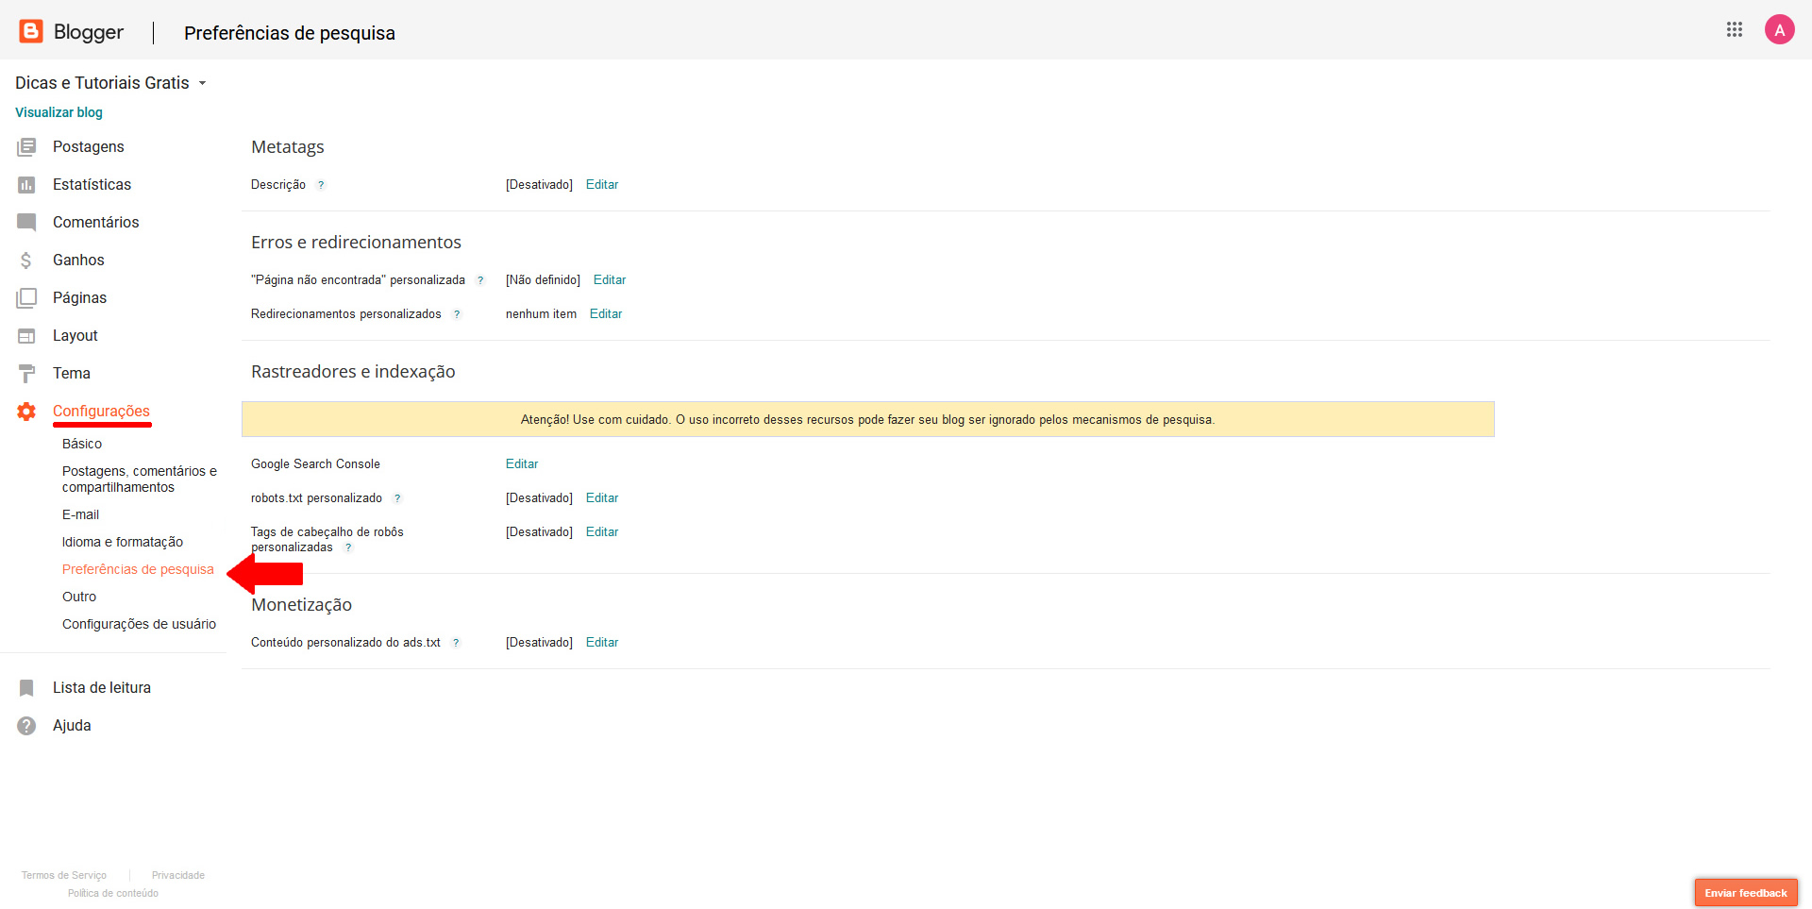Open Idioma e formatação settings
The image size is (1812, 909).
pos(123,542)
